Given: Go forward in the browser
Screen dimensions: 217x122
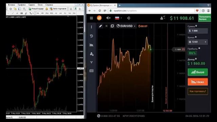Looking at the screenshot, I should coord(94,11).
